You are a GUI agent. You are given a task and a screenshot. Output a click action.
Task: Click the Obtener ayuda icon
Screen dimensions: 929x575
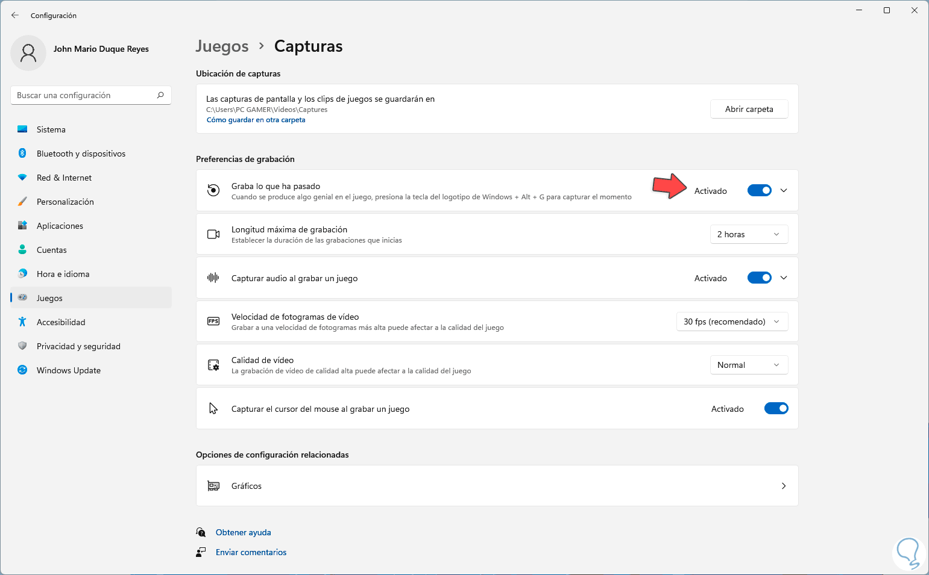[201, 532]
